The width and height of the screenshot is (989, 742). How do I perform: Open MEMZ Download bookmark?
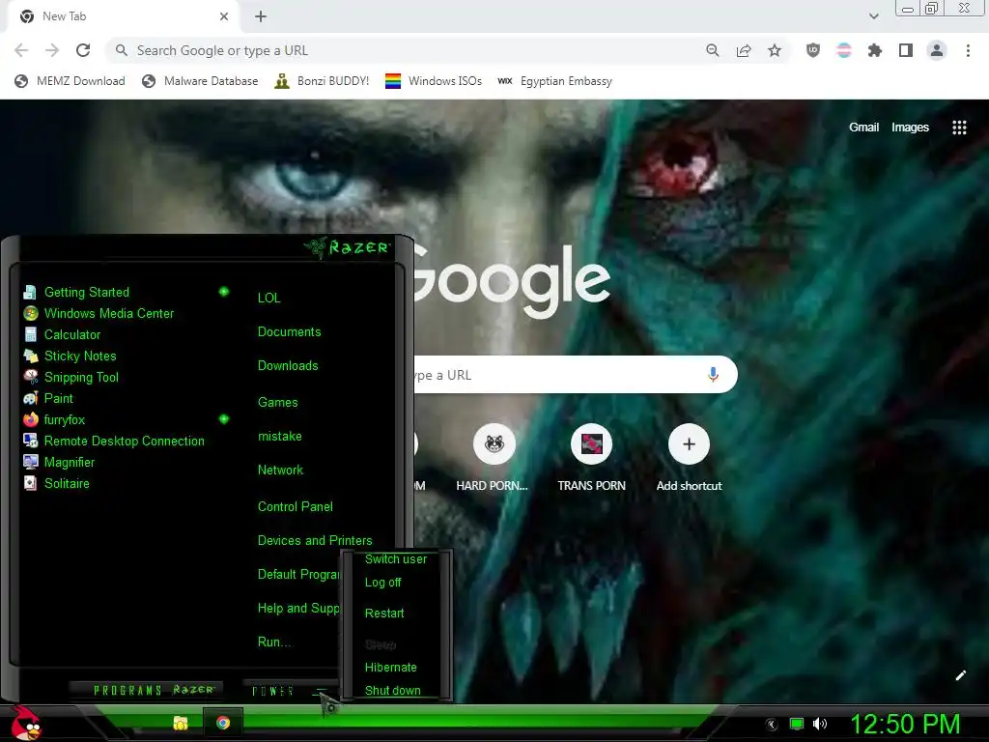tap(70, 81)
